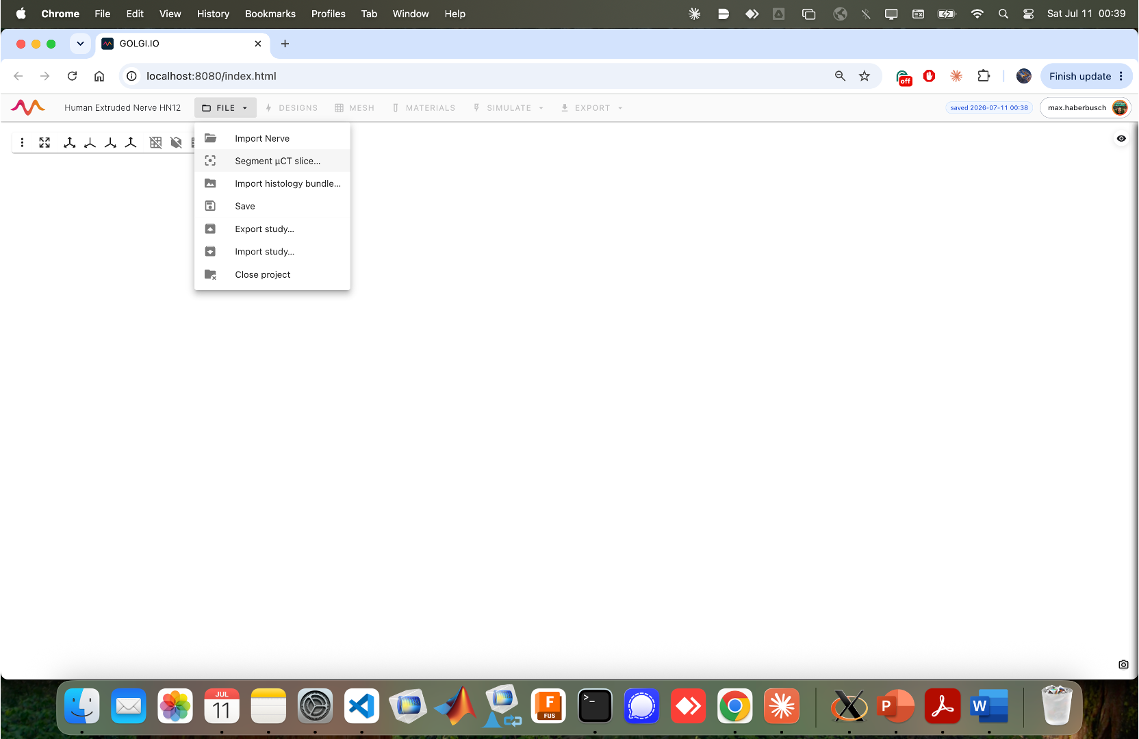Expand the SIMULATE dropdown
This screenshot has height=739, width=1139.
509,108
